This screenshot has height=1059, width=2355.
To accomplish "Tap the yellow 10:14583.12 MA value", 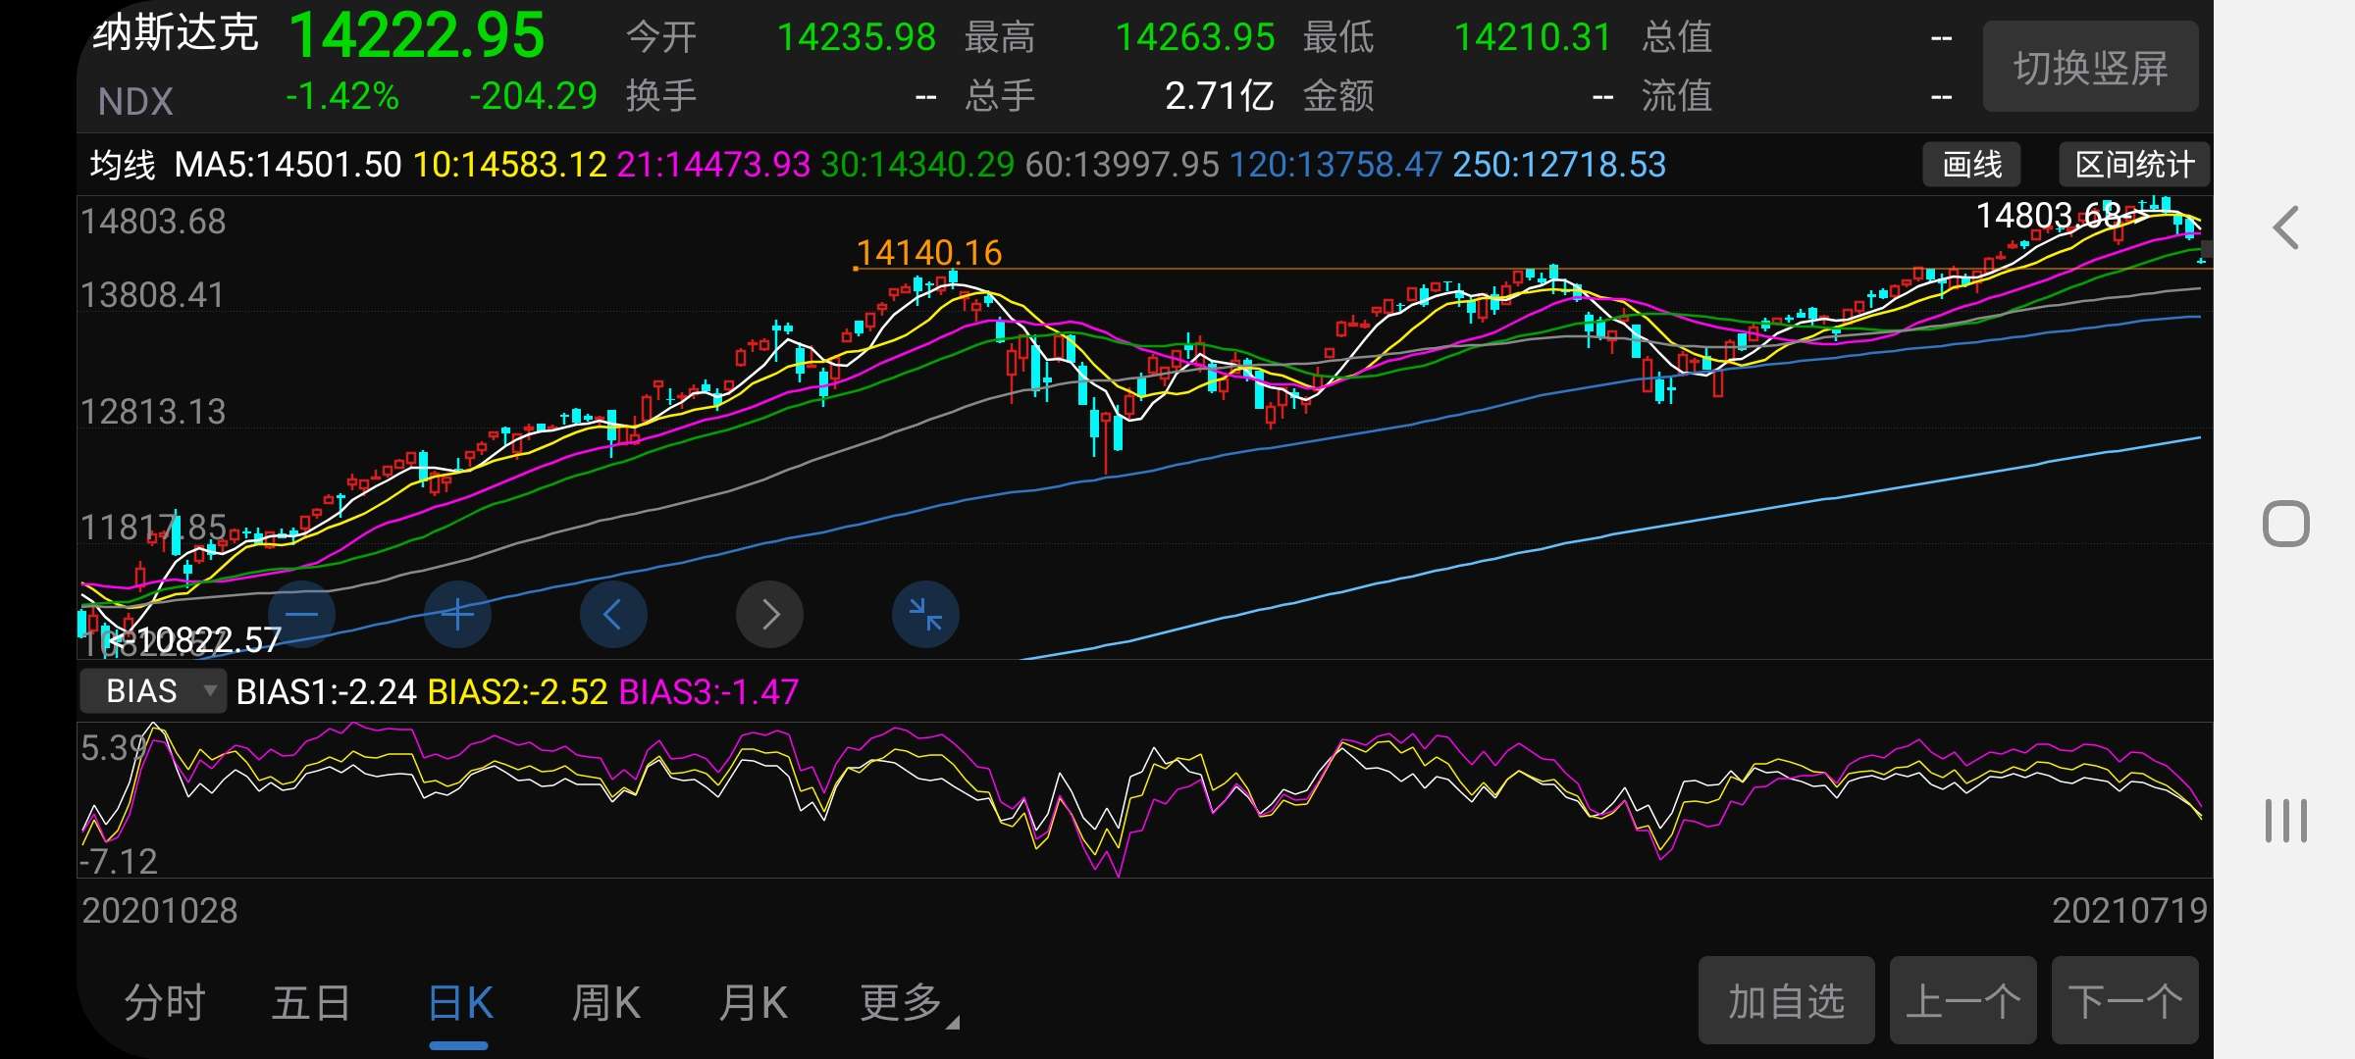I will pos(510,164).
